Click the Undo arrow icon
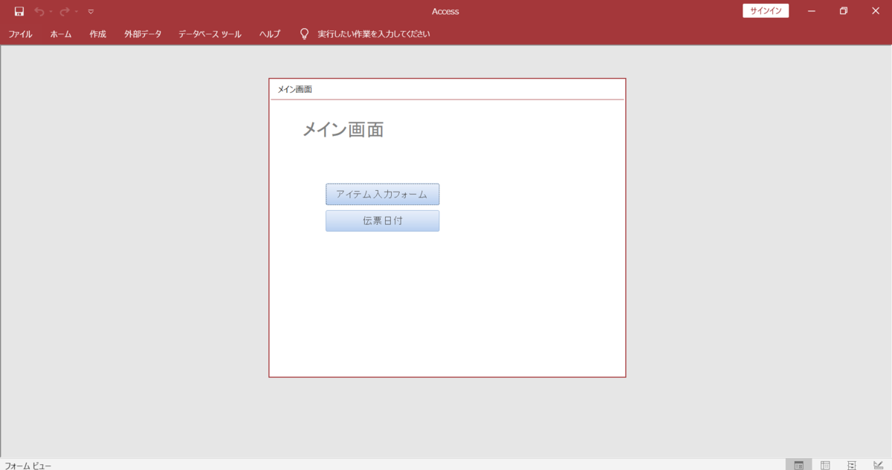The height and width of the screenshot is (470, 892). (x=39, y=11)
